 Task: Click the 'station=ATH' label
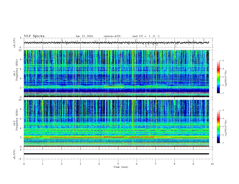[112, 36]
